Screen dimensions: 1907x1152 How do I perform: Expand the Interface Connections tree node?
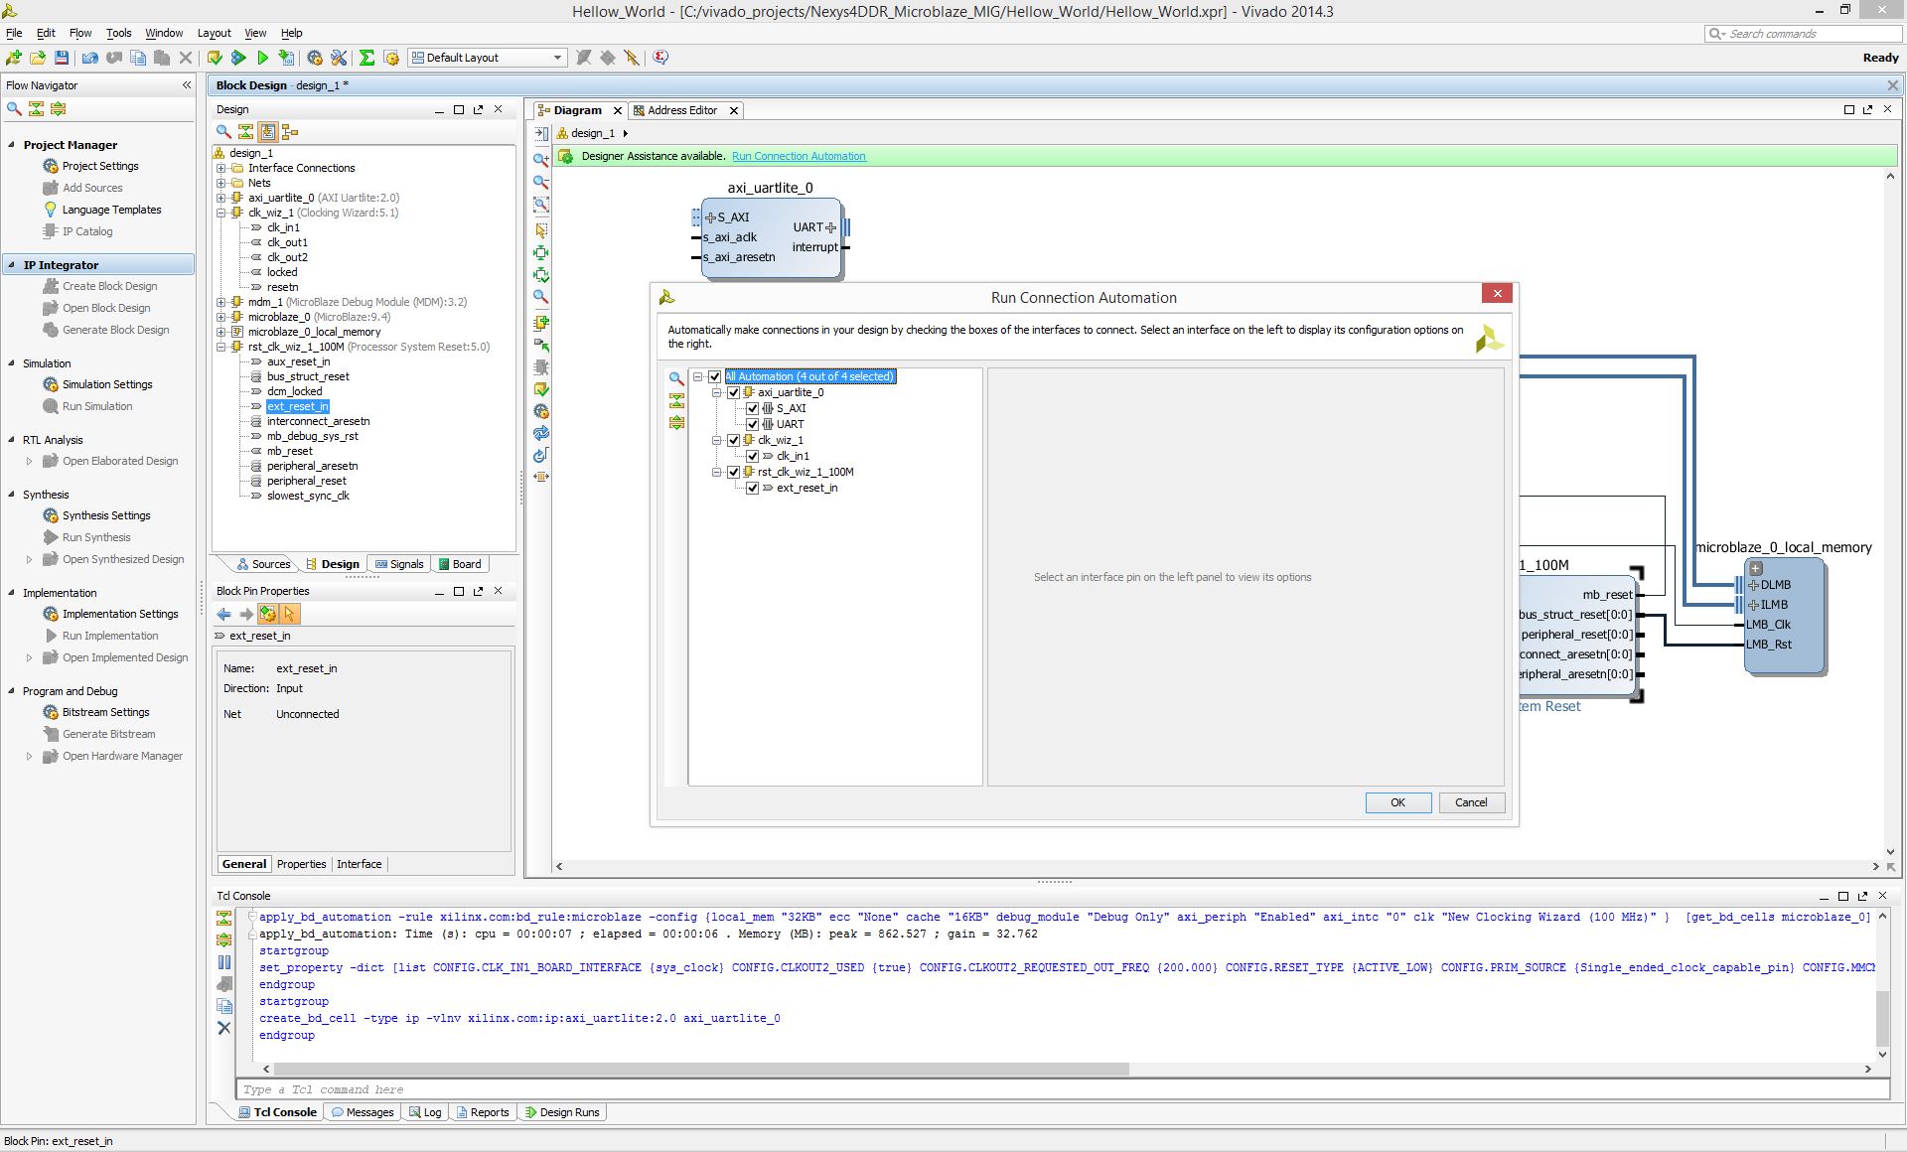coord(221,168)
